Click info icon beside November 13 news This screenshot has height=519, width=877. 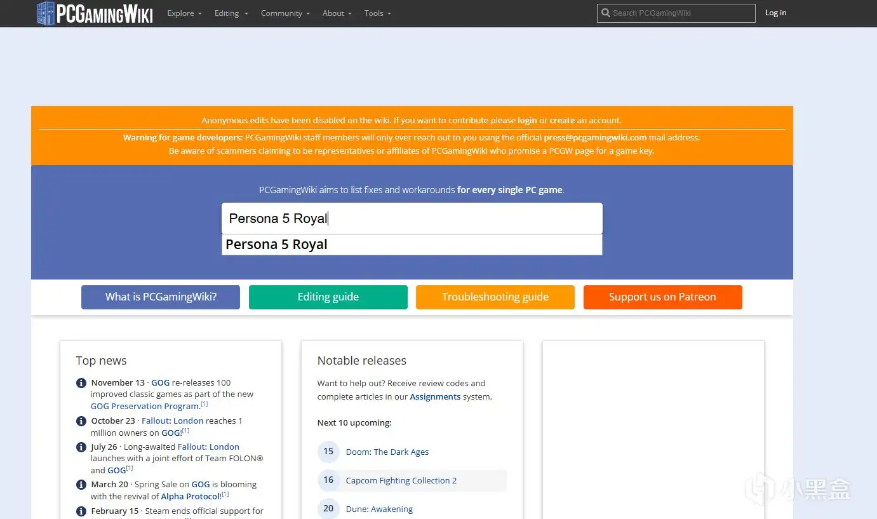coord(81,383)
